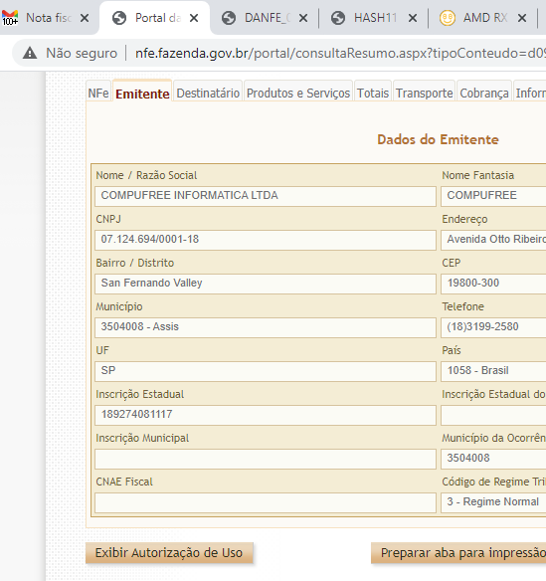The width and height of the screenshot is (546, 581).
Task: Switch to Produtos e Serviços tab
Action: click(x=298, y=93)
